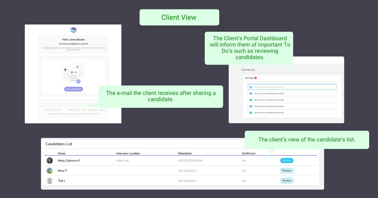Select the highlighted first to-do notification
The height and width of the screenshot is (198, 378).
point(292,87)
